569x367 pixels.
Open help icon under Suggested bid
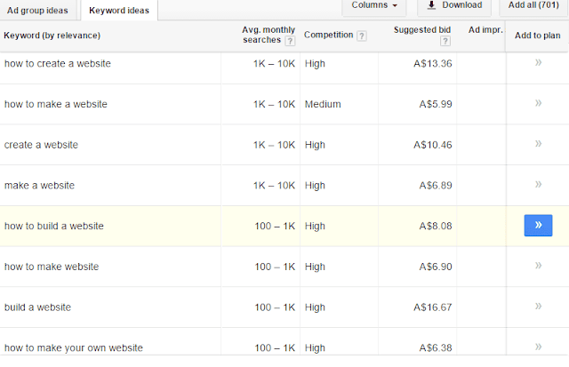[x=445, y=41]
